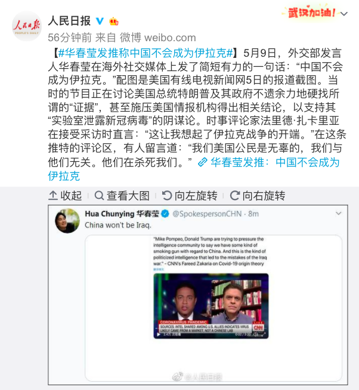Click the CNN video thumbnail in the tweet
This screenshot has height=390, width=359.
pos(211,306)
